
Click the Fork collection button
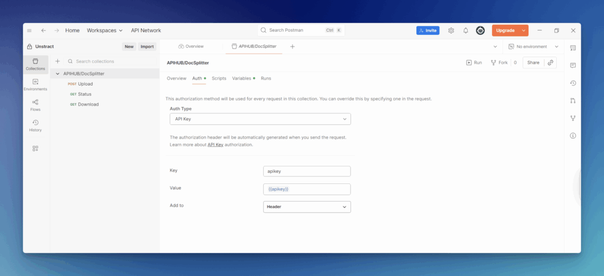(499, 63)
